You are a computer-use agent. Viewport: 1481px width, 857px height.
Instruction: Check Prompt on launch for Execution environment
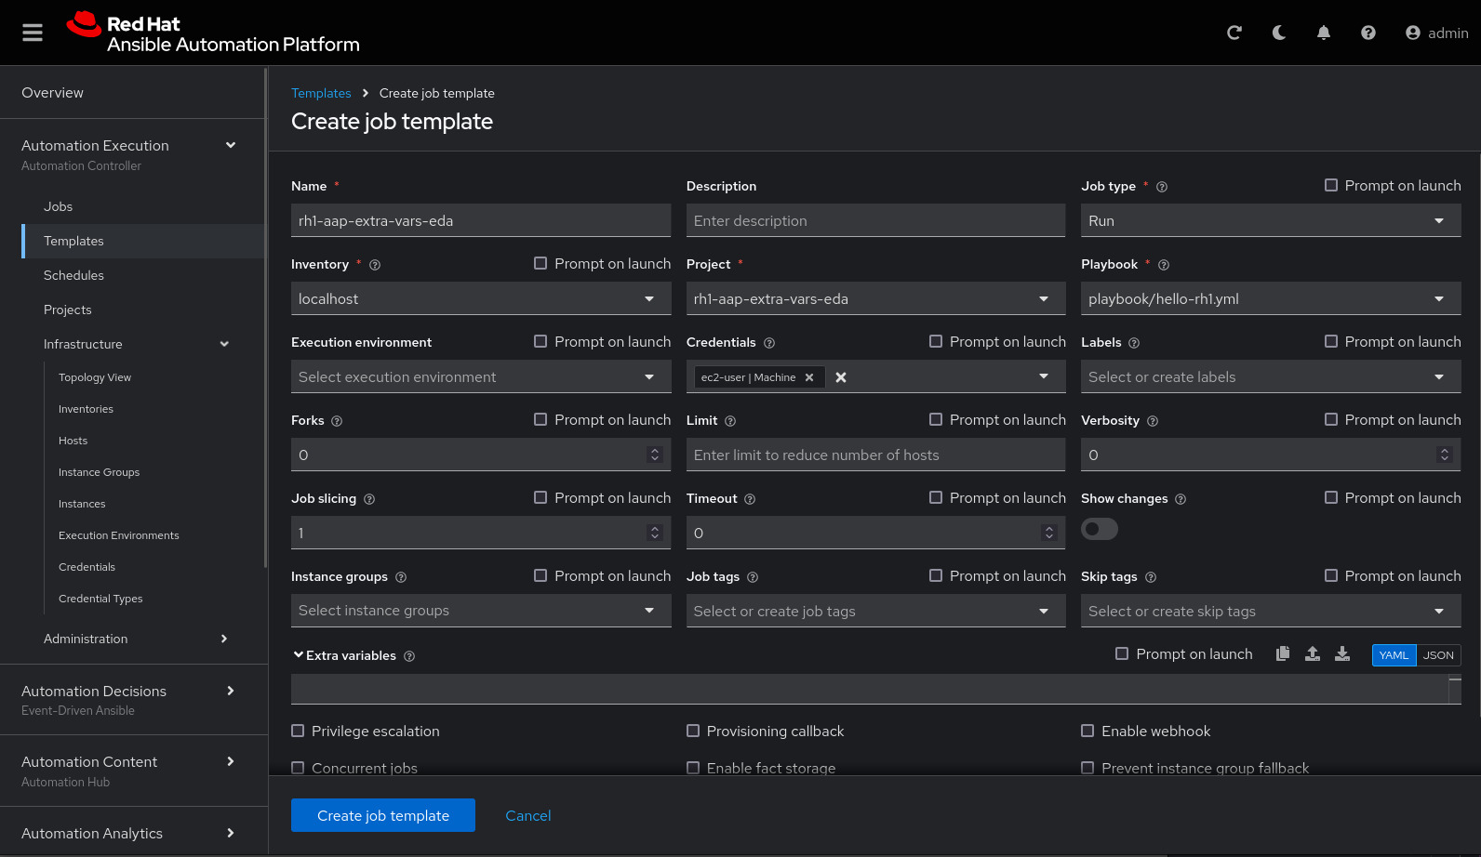pyautogui.click(x=540, y=341)
